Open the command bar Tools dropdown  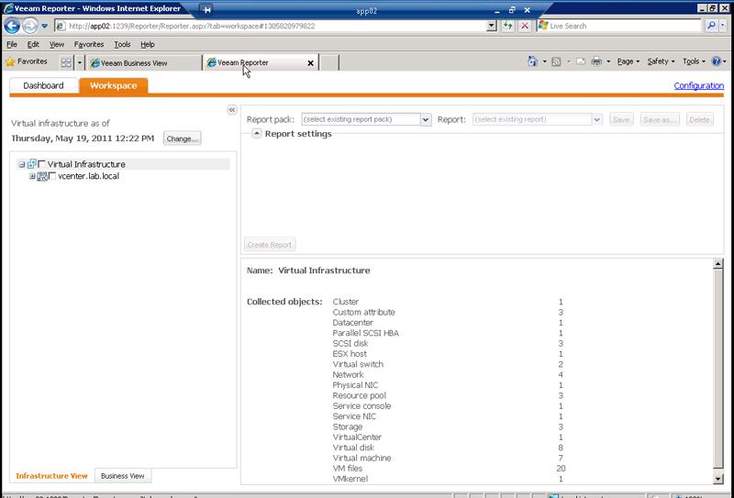tap(694, 61)
